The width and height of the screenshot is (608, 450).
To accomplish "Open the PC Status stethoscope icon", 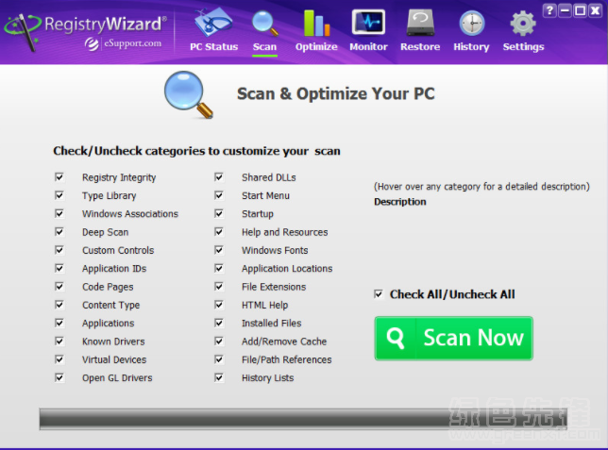I will pyautogui.click(x=212, y=22).
